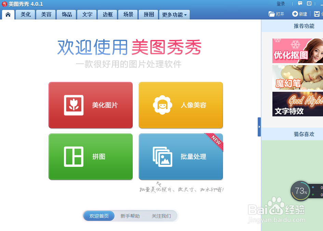Viewport: 323px width, 231px height.
Task: Switch to 关注我们 page
Action: pos(161,216)
